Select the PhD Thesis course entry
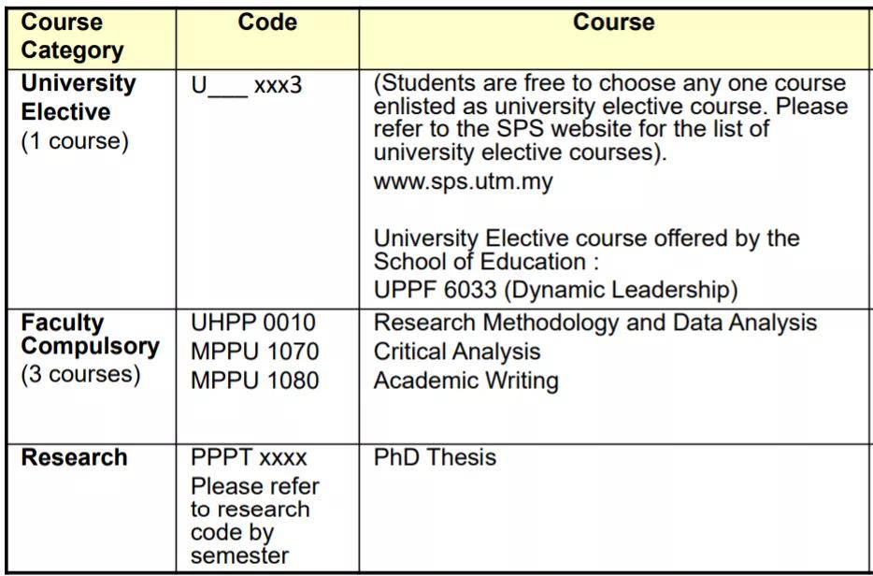Viewport: 873px width, 576px height. [x=435, y=457]
